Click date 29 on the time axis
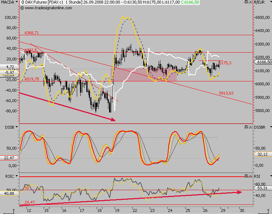This screenshot has height=214, width=272. (223, 210)
